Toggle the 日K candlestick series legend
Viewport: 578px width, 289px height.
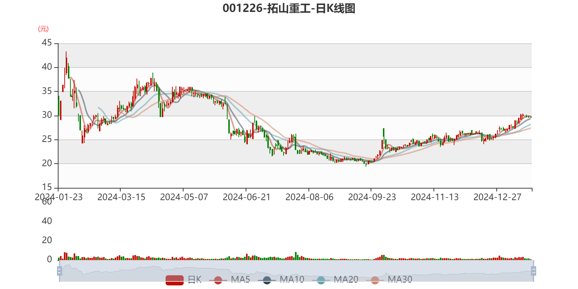click(x=183, y=280)
